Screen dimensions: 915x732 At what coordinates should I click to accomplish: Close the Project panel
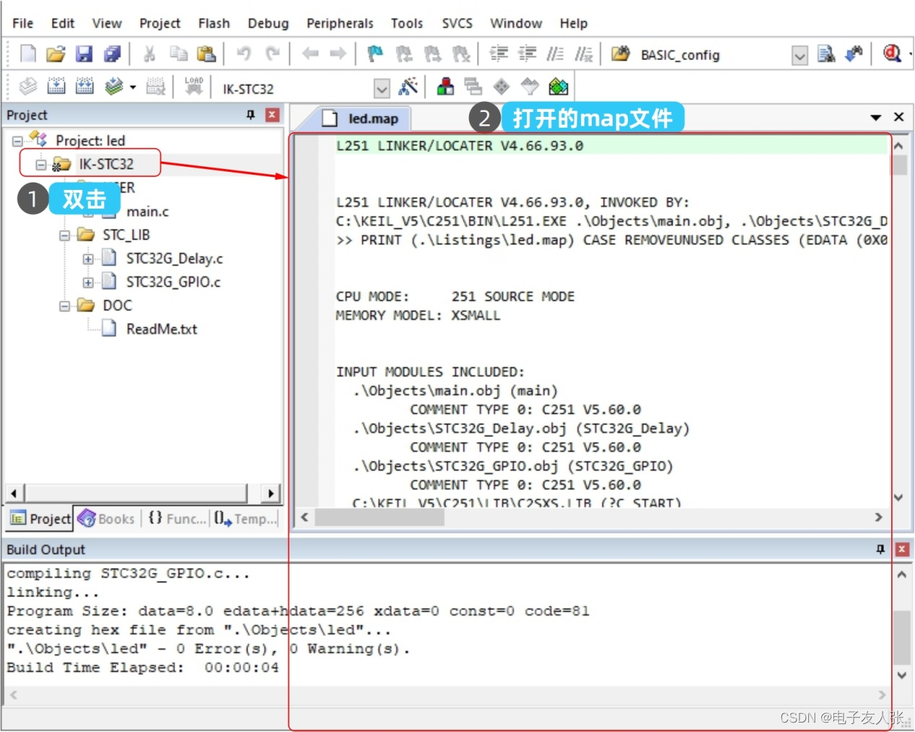pyautogui.click(x=273, y=115)
